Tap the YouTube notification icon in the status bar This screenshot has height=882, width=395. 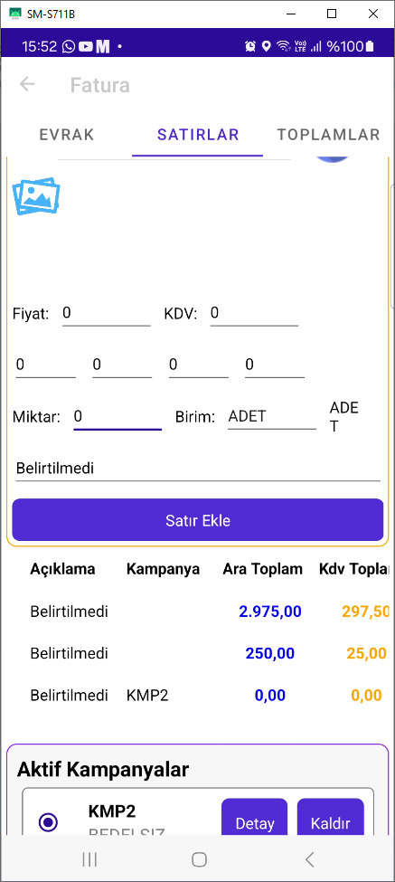[85, 47]
